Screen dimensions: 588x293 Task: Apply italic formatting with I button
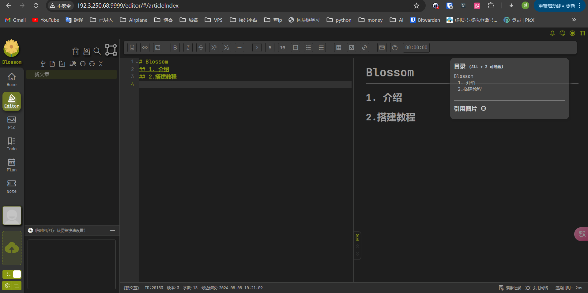[x=188, y=48]
